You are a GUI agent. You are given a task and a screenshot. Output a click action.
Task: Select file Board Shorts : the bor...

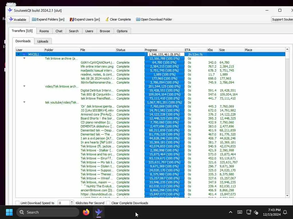(98, 118)
